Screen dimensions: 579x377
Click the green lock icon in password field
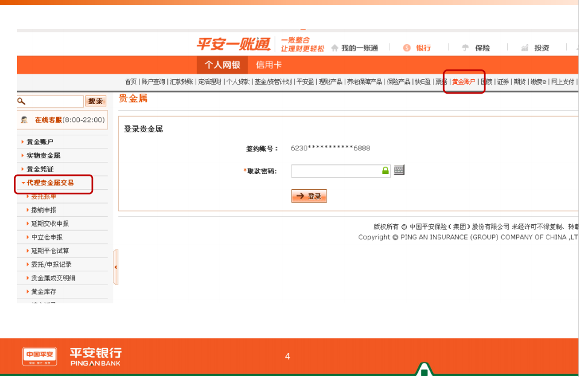(x=385, y=170)
